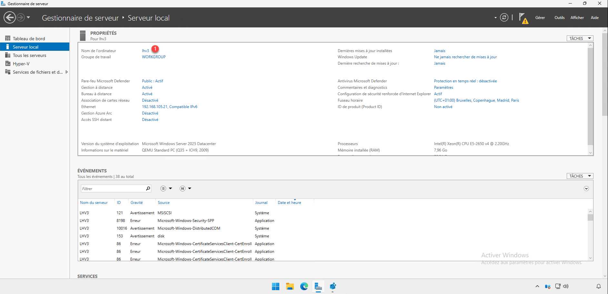
Task: Click Accès SSH distant Désactivé link
Action: (x=150, y=120)
